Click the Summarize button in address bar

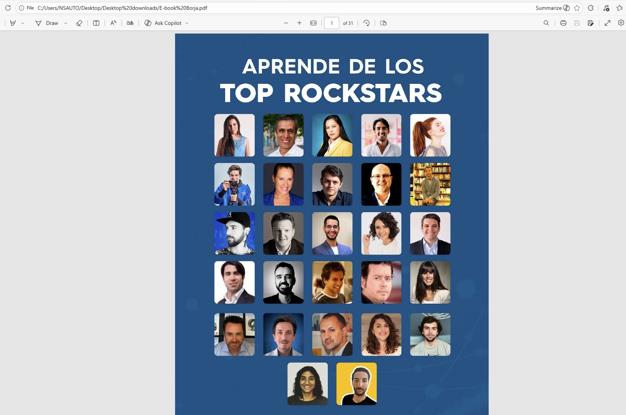coord(552,8)
